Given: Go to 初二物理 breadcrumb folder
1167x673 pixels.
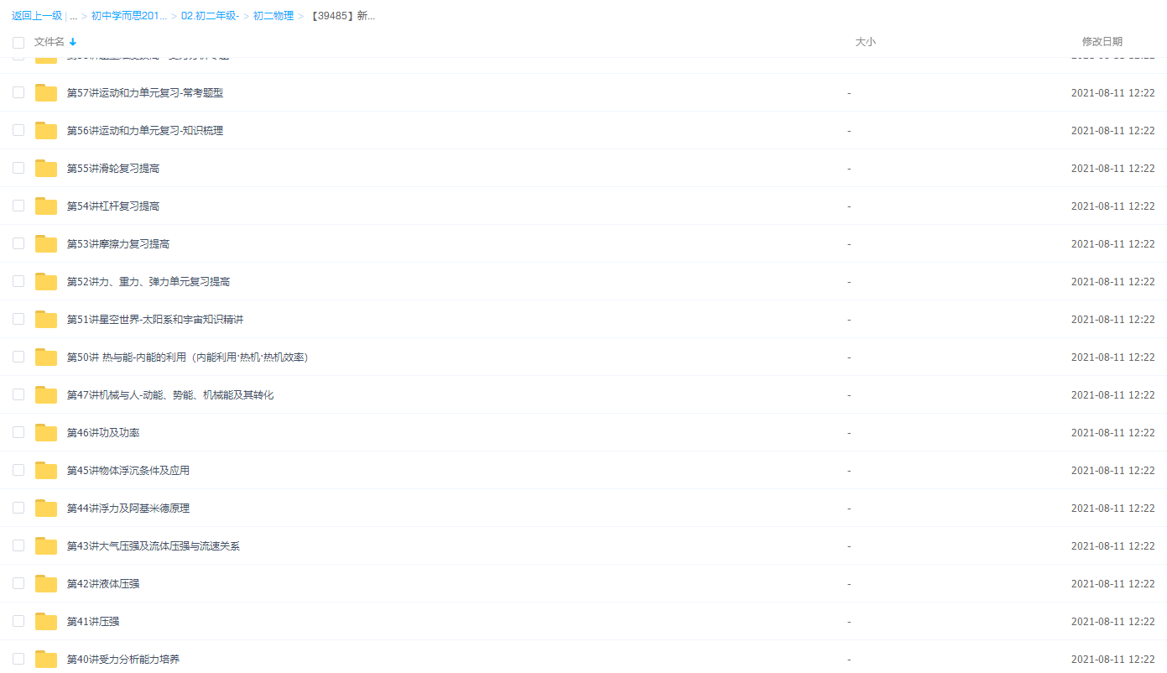Looking at the screenshot, I should pyautogui.click(x=274, y=16).
